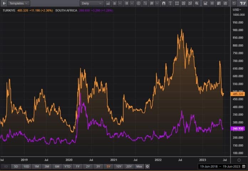The image size is (248, 171).
Task: Click the TradingView logo icon
Action: (244, 3)
